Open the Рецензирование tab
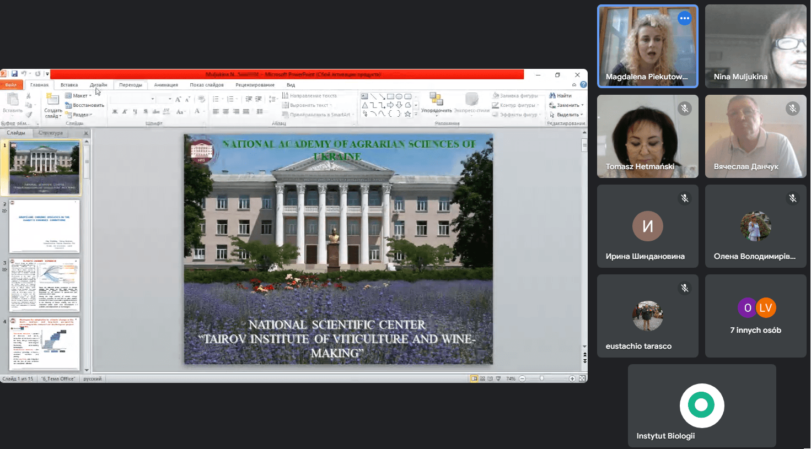811x449 pixels. (255, 85)
